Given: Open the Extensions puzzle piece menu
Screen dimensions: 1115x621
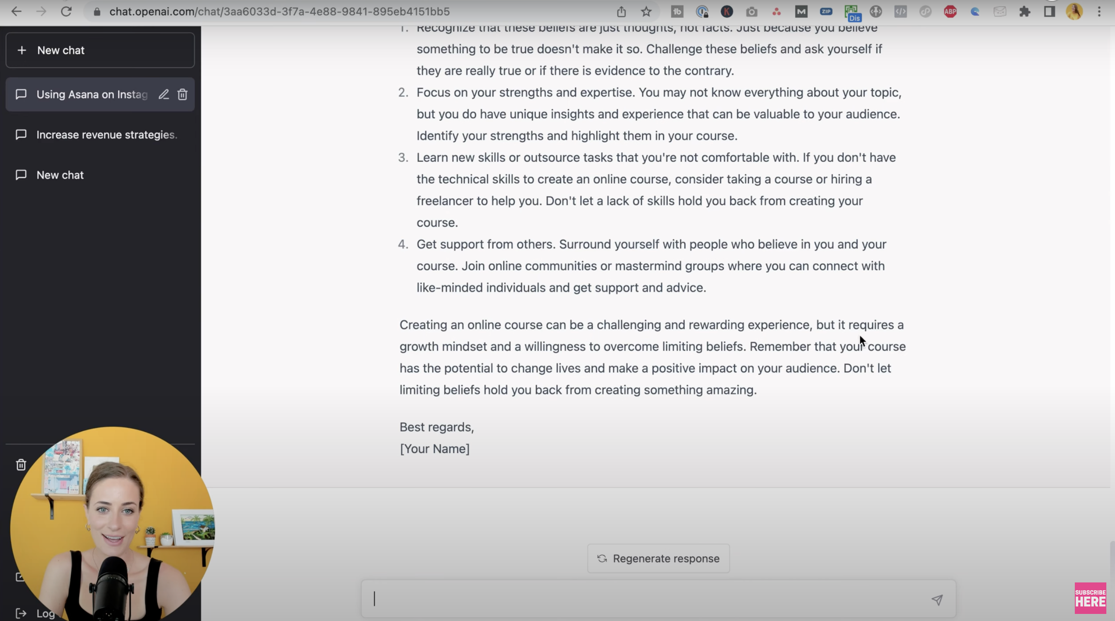Looking at the screenshot, I should pyautogui.click(x=1025, y=12).
